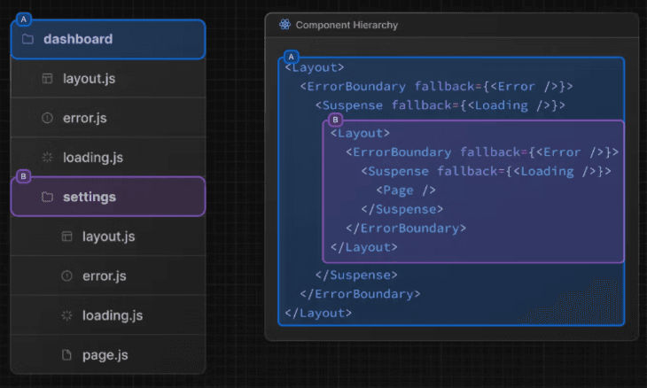Click the purple B badge above settings

(x=24, y=176)
